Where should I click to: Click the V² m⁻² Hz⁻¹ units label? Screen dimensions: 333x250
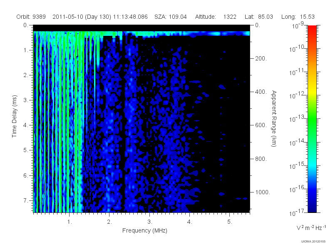click(x=311, y=227)
